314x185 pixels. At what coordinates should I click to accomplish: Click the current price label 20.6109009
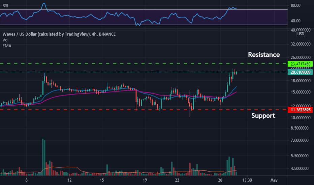click(300, 72)
